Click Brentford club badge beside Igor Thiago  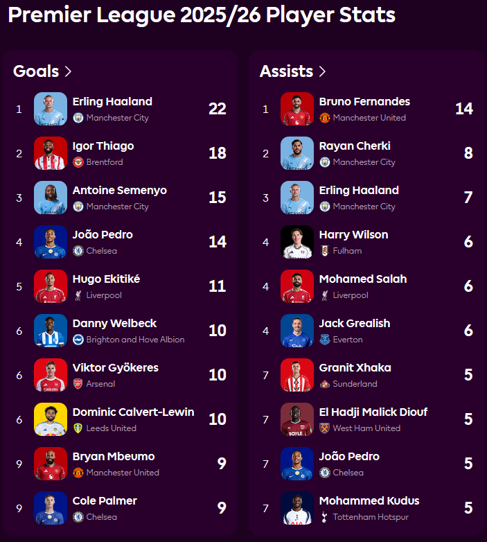pyautogui.click(x=78, y=162)
